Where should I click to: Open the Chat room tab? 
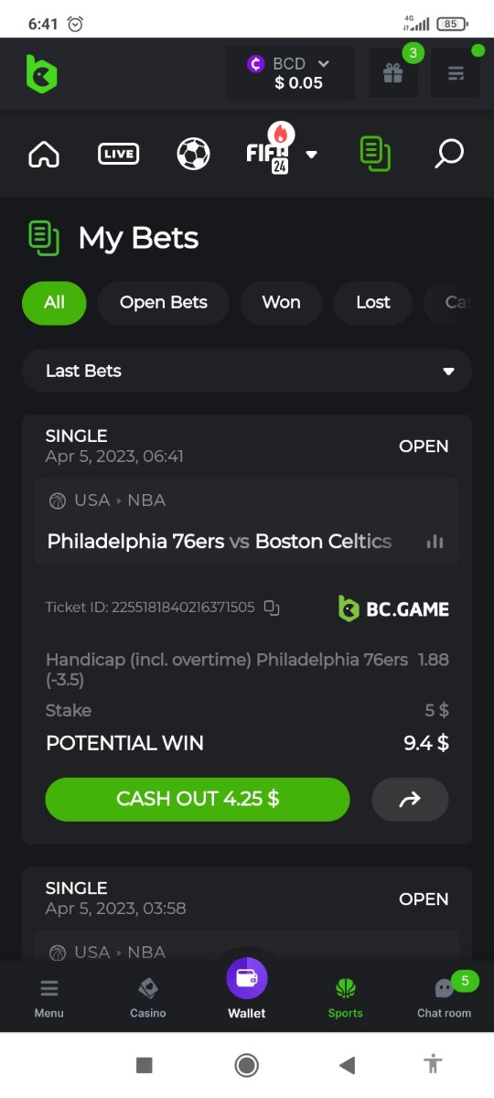tap(445, 997)
